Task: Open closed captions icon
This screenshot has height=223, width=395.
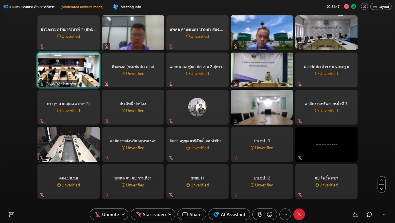Action: [x=12, y=214]
